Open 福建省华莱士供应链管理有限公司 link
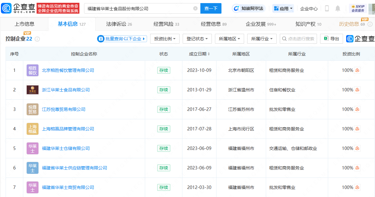 pyautogui.click(x=74, y=168)
